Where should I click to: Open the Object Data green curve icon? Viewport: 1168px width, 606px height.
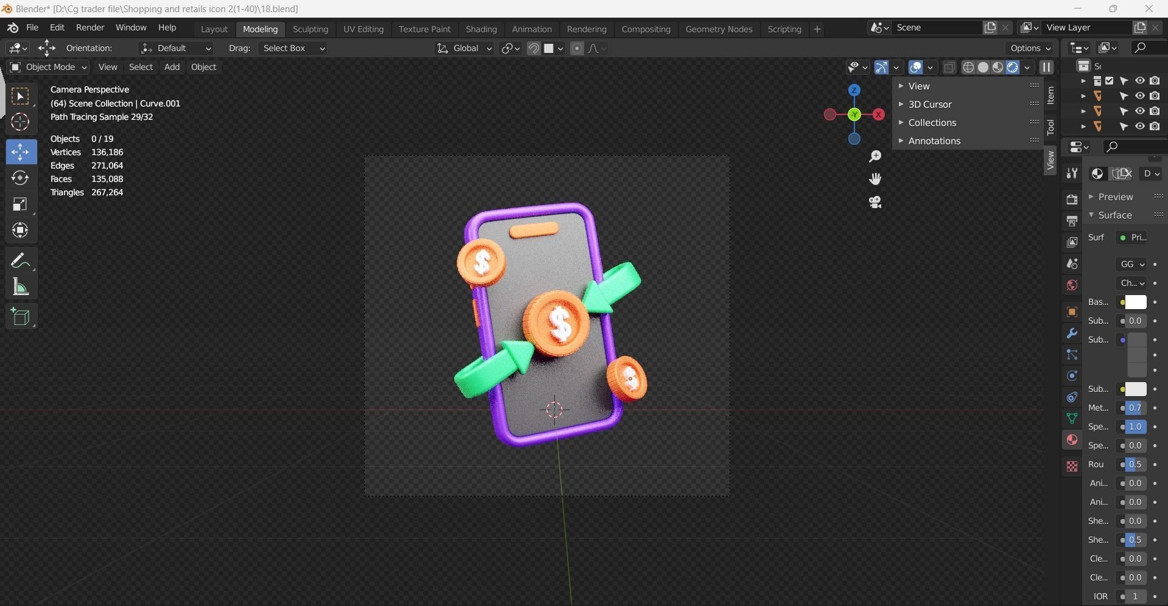(1072, 418)
